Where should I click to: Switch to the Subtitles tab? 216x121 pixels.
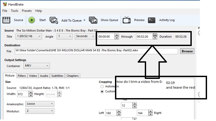[x=57, y=76]
